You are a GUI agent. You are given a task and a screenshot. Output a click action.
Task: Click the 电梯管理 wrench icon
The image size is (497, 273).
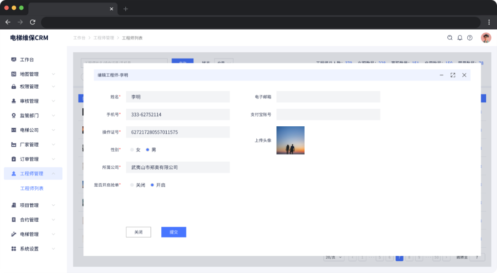point(14,234)
